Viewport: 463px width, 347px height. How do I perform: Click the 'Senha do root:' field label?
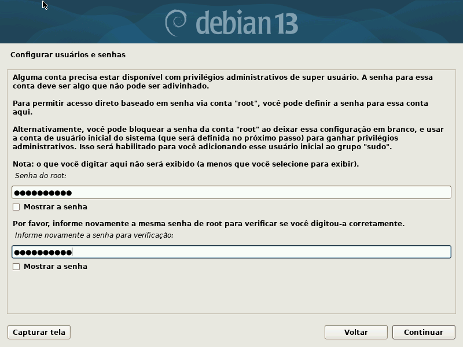(x=41, y=176)
